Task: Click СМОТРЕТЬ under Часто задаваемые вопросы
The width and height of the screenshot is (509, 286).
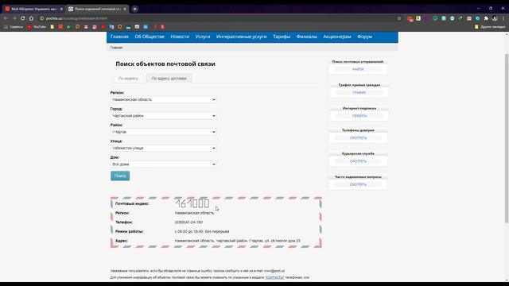Action: [x=358, y=184]
